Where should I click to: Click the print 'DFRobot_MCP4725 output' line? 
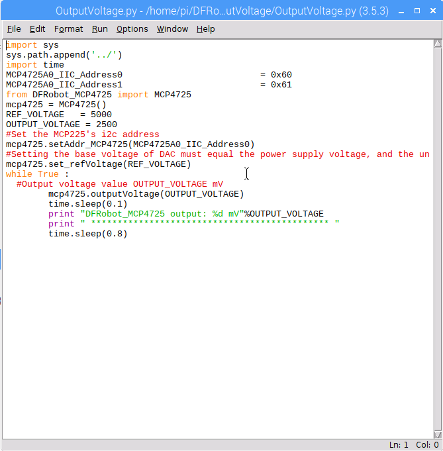(186, 214)
